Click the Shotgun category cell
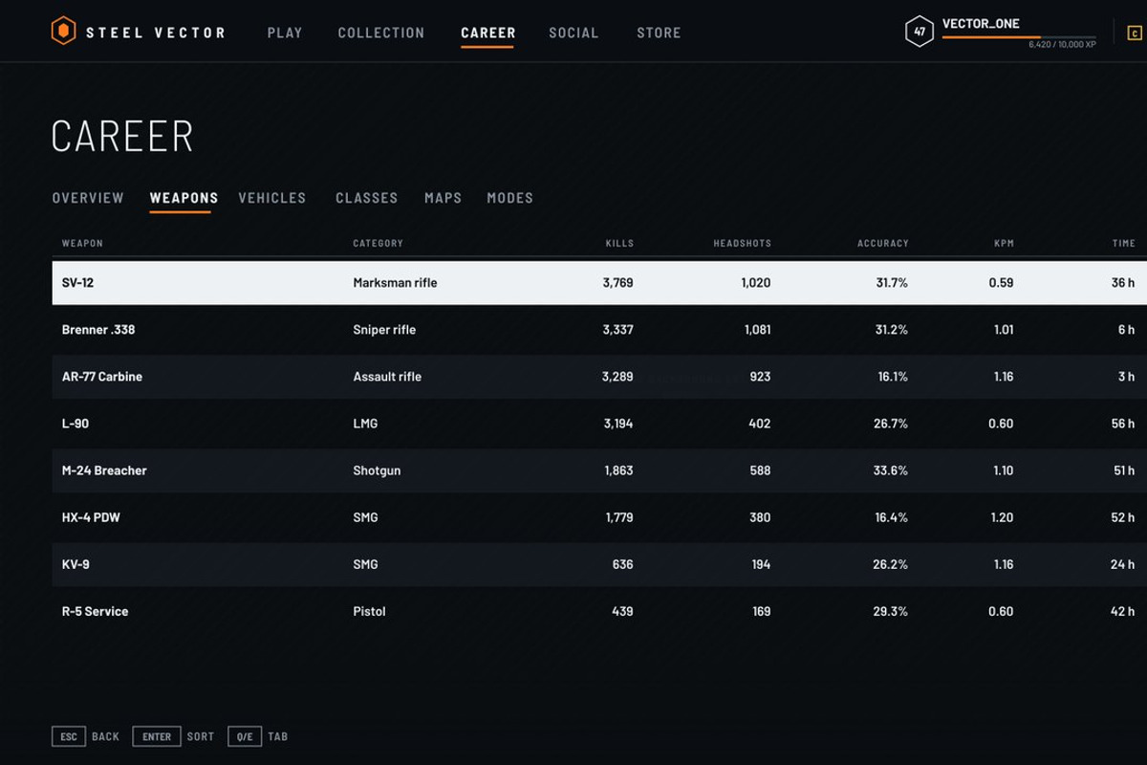This screenshot has width=1147, height=765. click(x=377, y=470)
